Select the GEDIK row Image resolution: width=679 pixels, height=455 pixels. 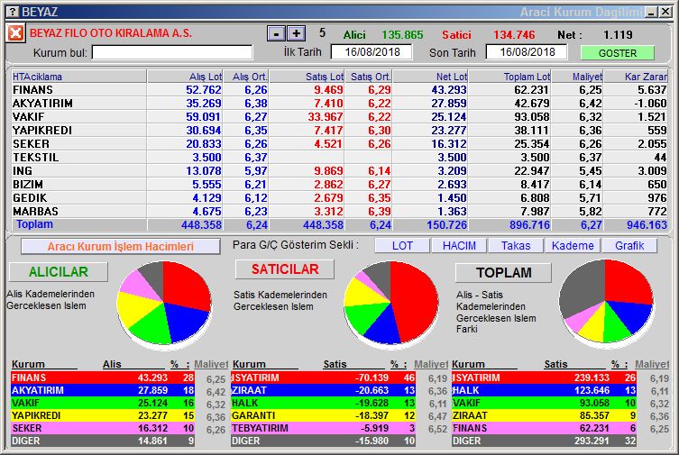coord(340,197)
